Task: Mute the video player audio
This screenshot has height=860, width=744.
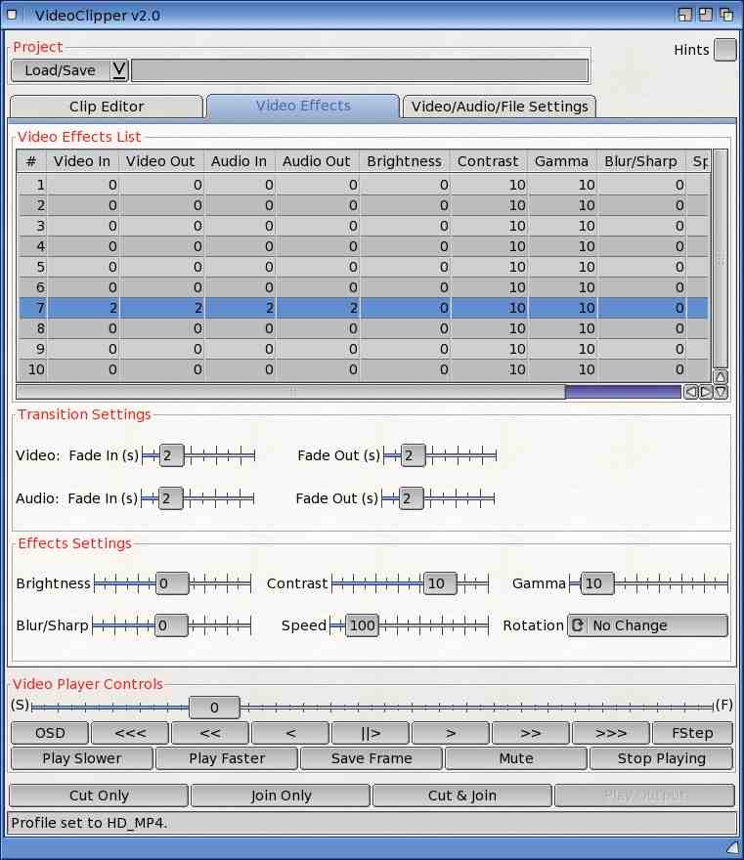Action: (x=515, y=758)
